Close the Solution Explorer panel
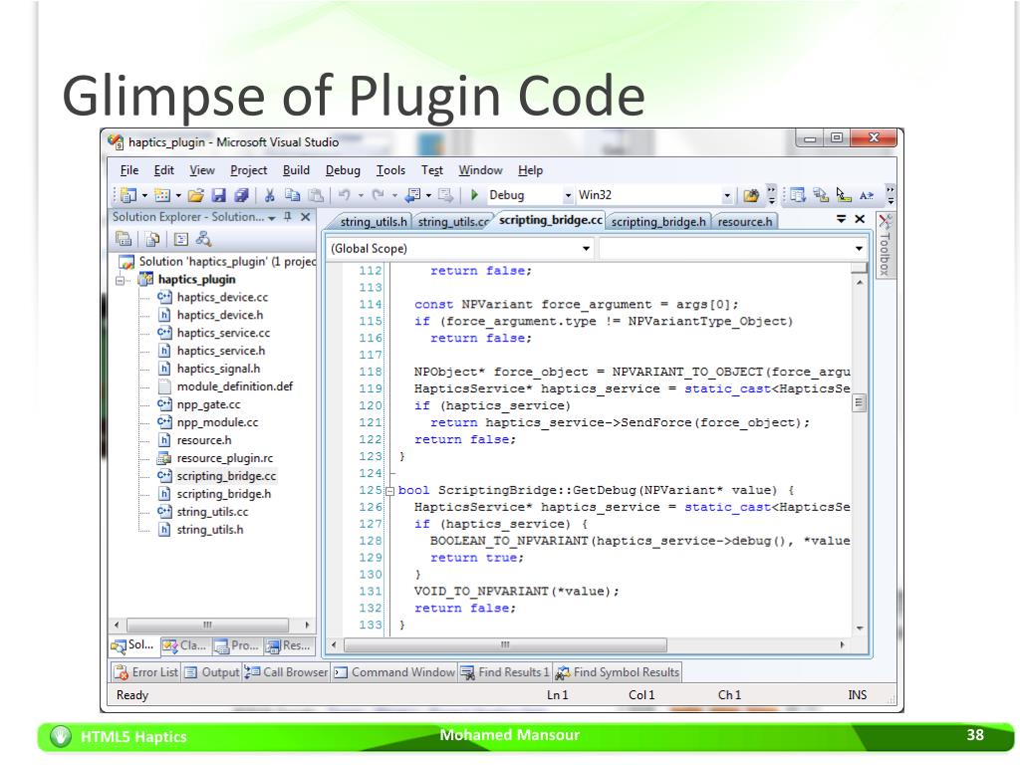 pos(305,216)
